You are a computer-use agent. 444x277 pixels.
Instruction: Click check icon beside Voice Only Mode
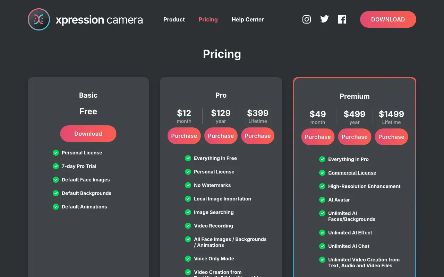coord(188,259)
